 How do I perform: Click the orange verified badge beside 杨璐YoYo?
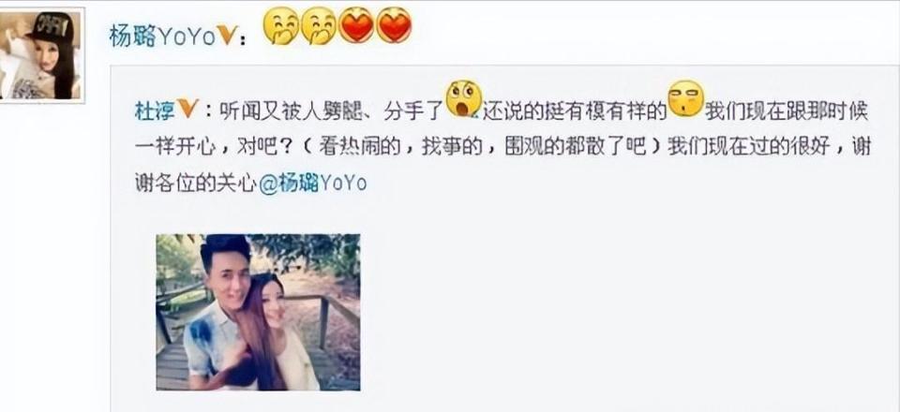coord(227,37)
